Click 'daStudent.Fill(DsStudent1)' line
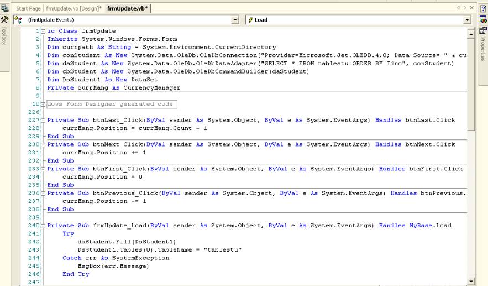488x286 pixels. (127, 242)
